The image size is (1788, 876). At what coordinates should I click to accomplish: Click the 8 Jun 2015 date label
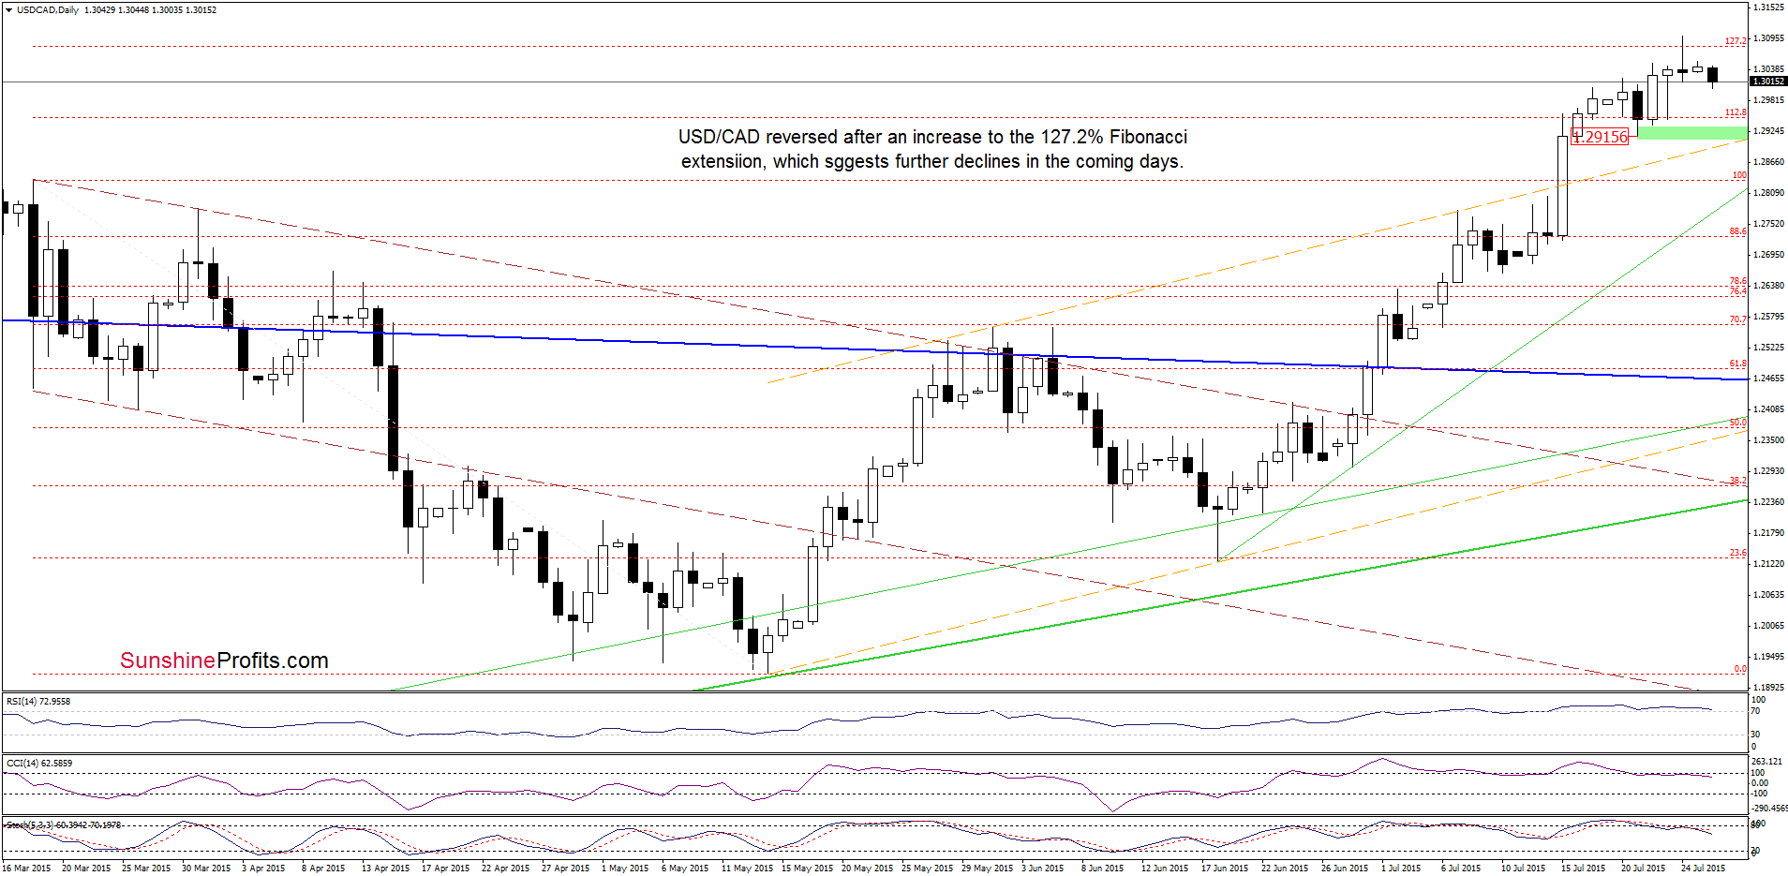(x=1103, y=869)
